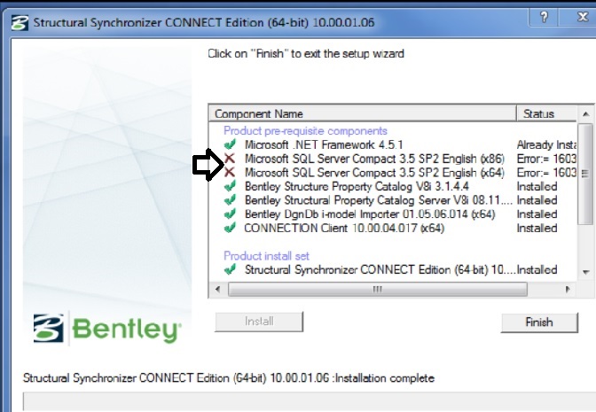
Task: Click the vertical scrollbar thumb in component list
Action: 585,173
